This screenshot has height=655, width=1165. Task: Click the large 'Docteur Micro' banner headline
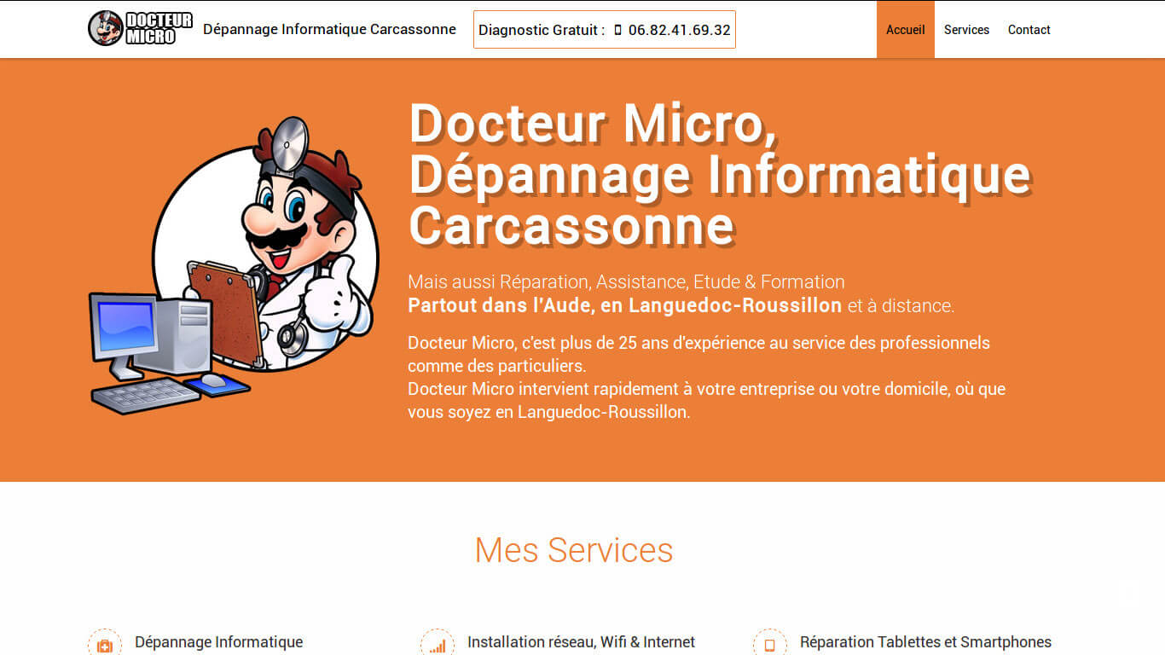tap(719, 173)
